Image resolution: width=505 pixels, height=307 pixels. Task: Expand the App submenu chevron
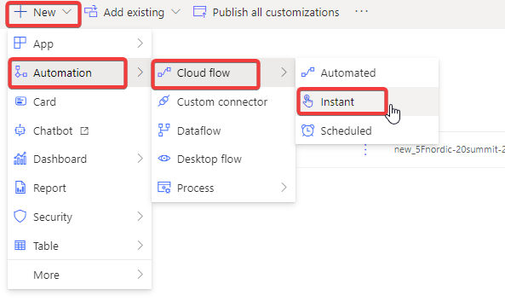(140, 43)
